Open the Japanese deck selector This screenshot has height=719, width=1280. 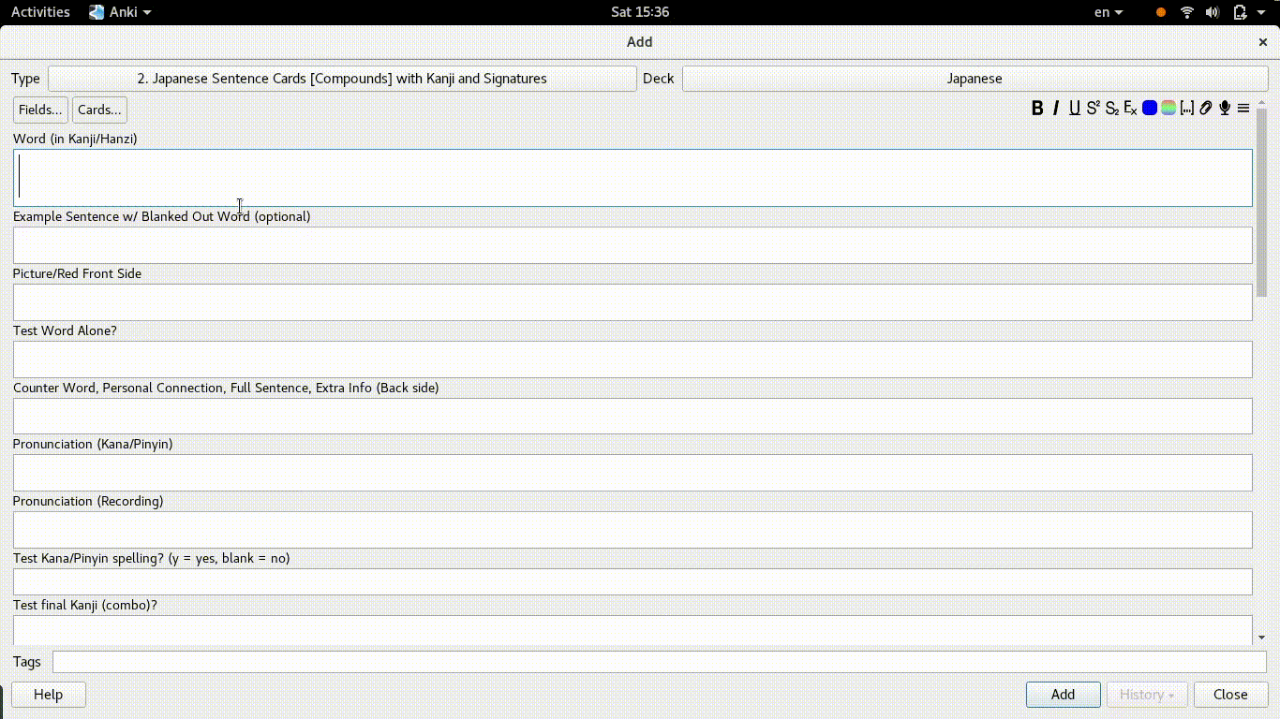pos(975,79)
